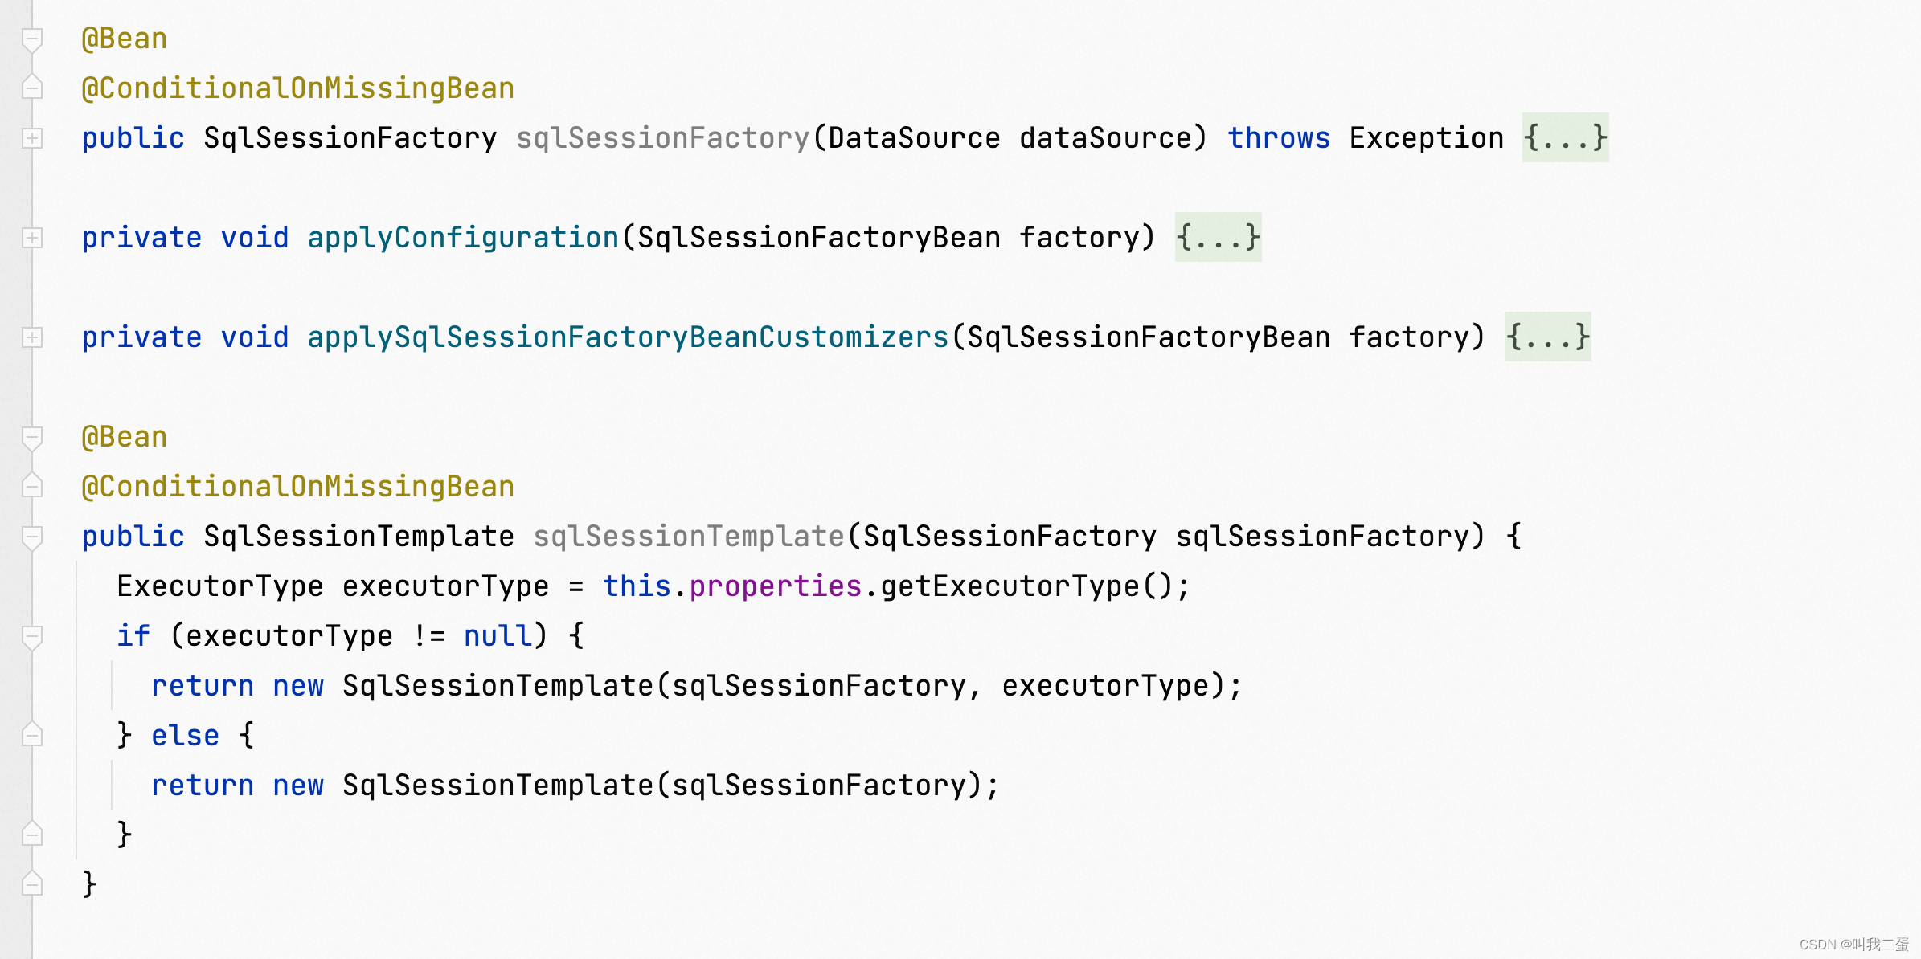The width and height of the screenshot is (1921, 959).
Task: Click fold marker beside else line
Action: point(32,735)
